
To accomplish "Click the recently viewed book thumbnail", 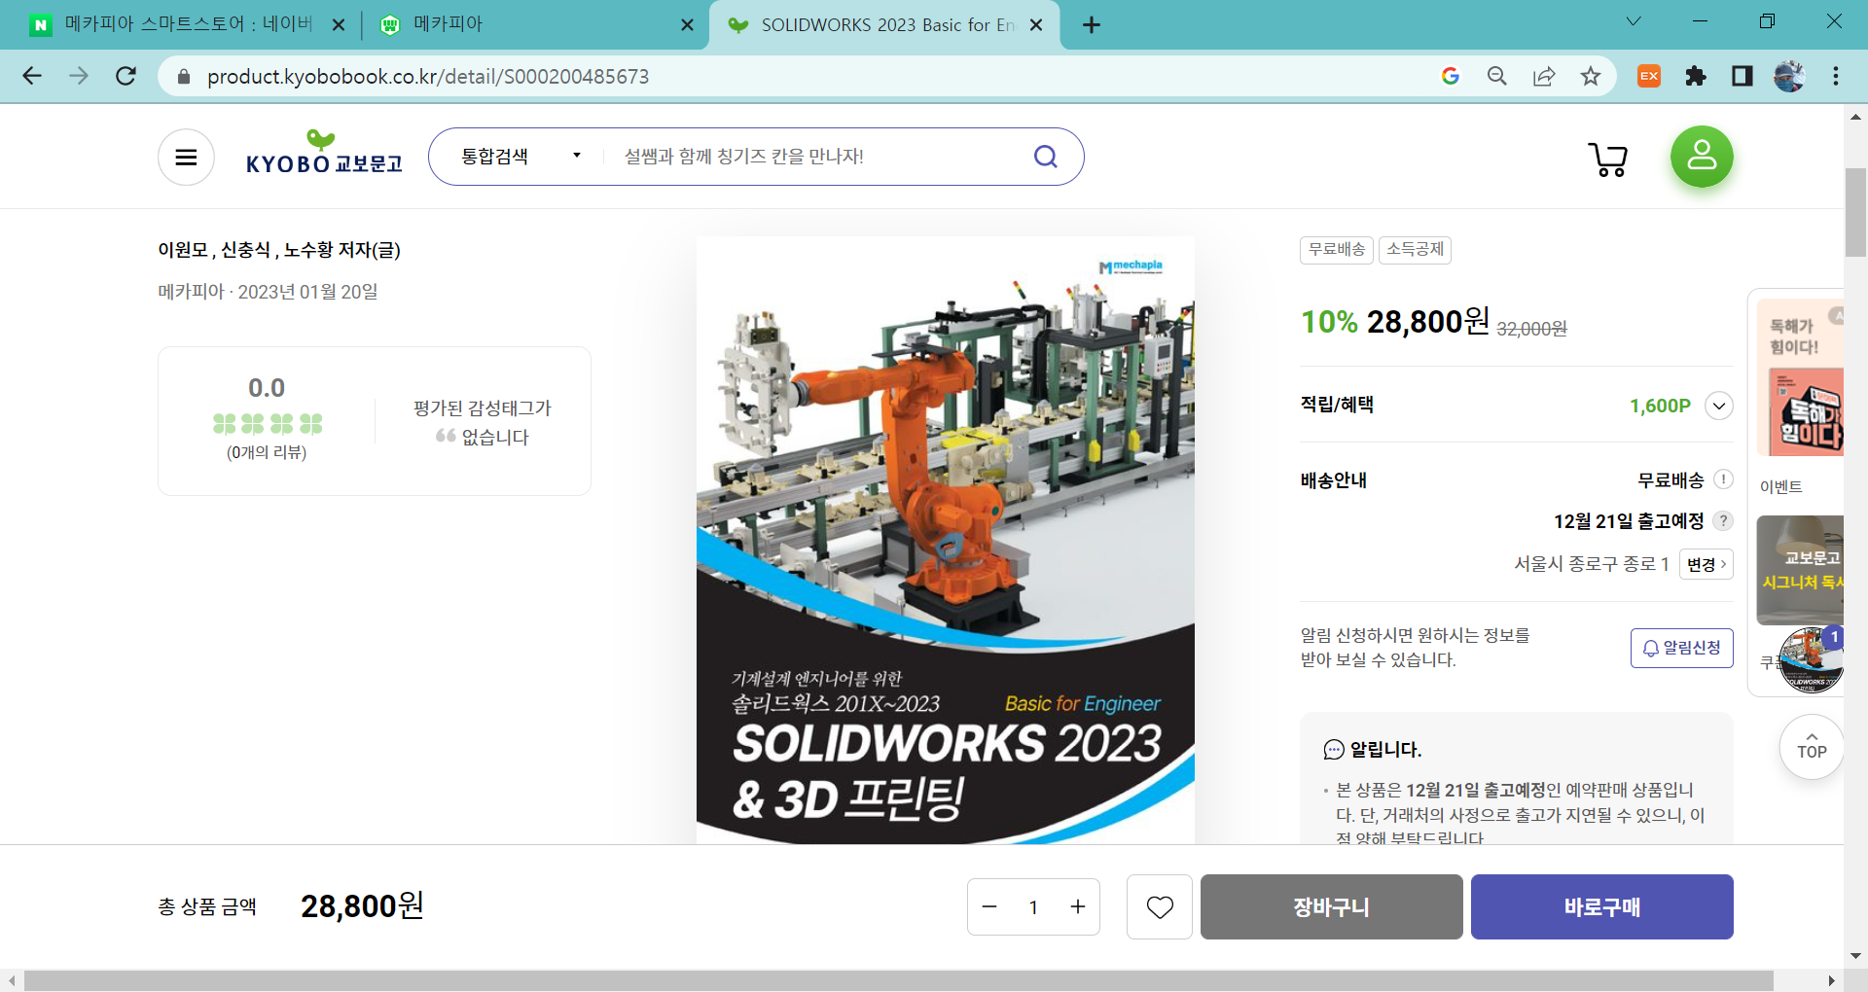I will tap(1811, 660).
